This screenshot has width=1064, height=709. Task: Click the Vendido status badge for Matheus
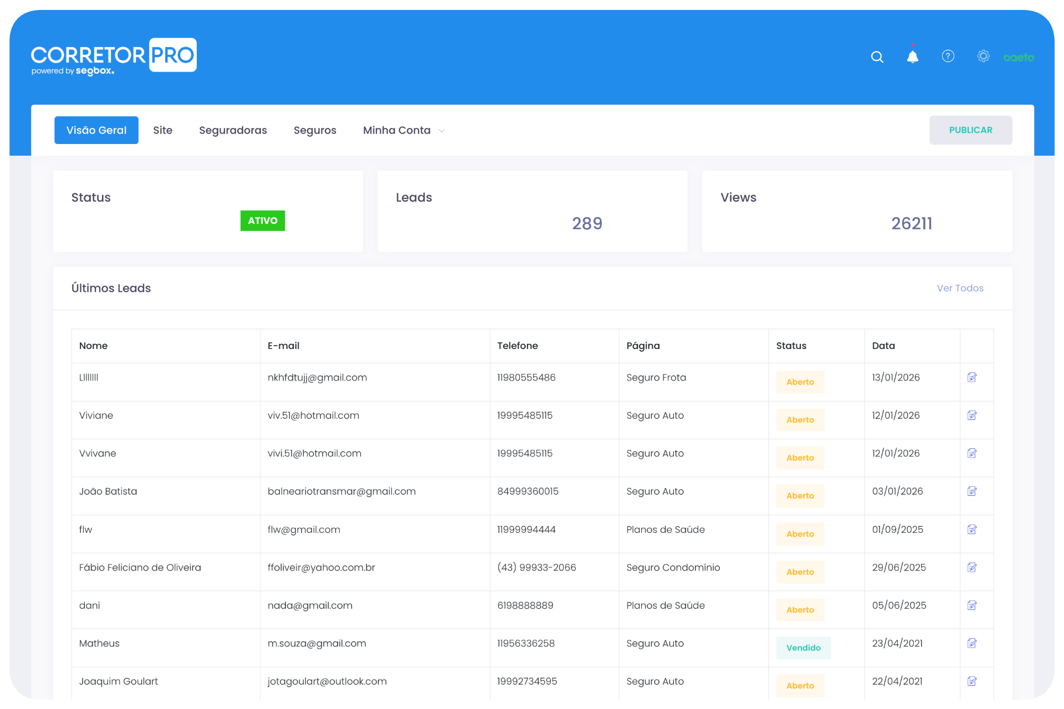pos(803,648)
